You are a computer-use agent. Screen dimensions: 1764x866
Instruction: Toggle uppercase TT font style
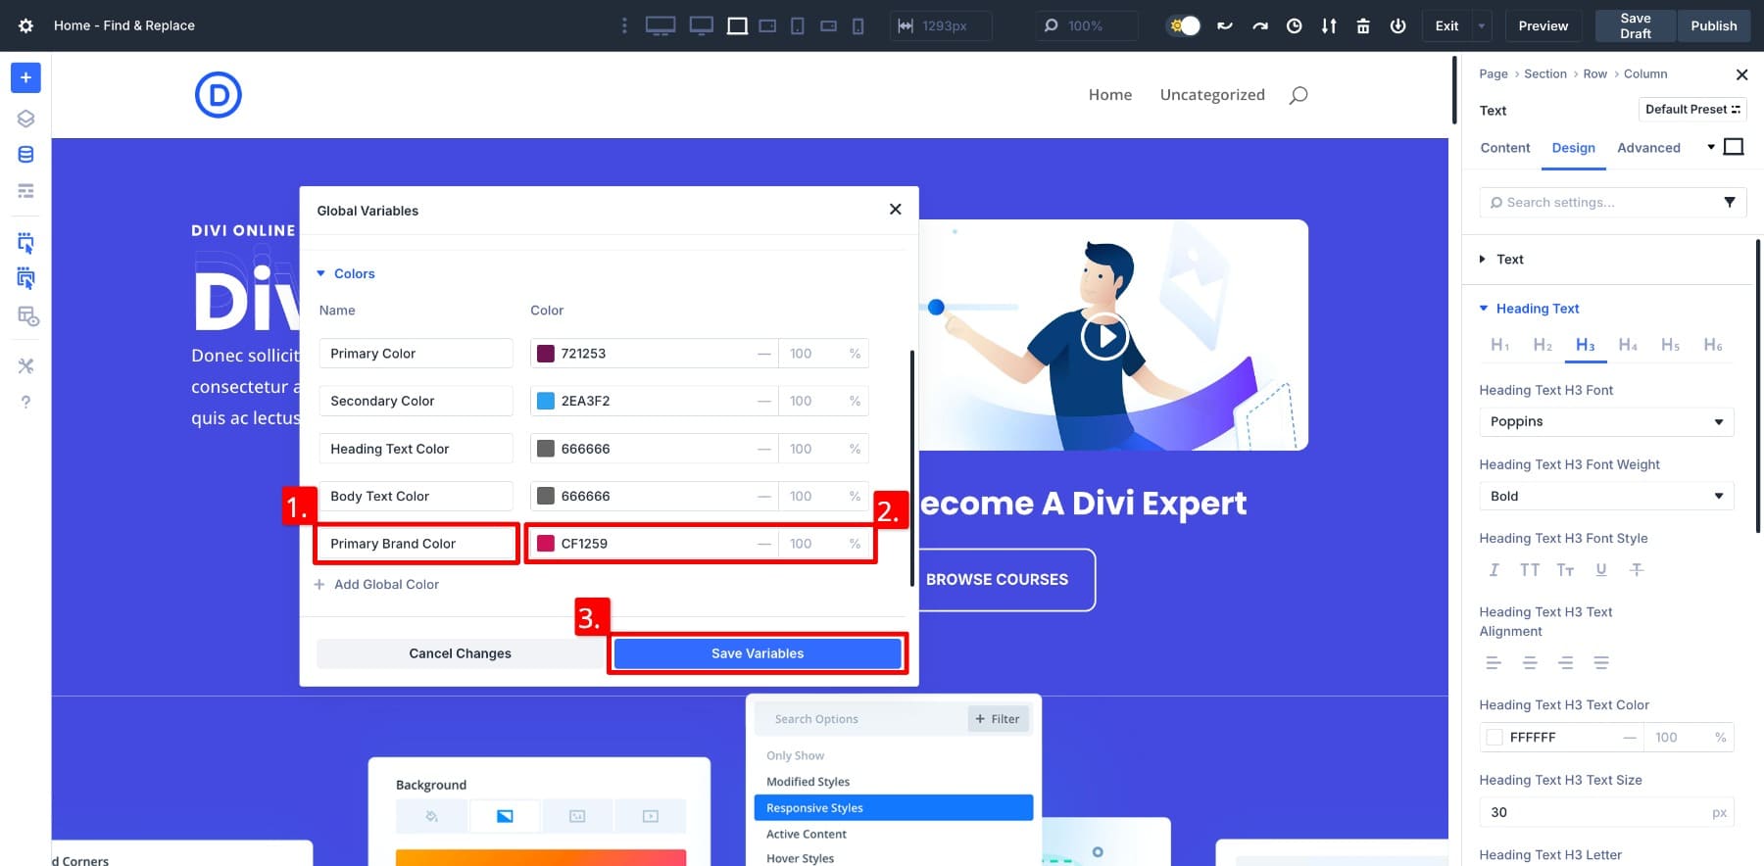1530,570
